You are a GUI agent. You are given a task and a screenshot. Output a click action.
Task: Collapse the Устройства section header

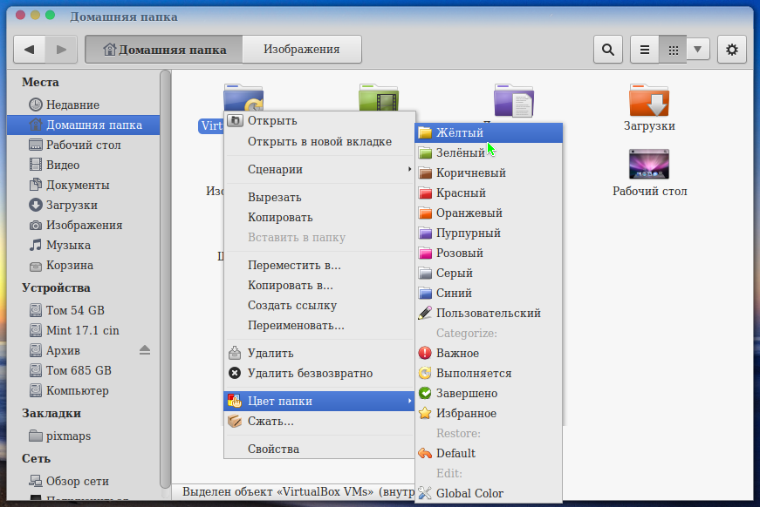pyautogui.click(x=56, y=287)
